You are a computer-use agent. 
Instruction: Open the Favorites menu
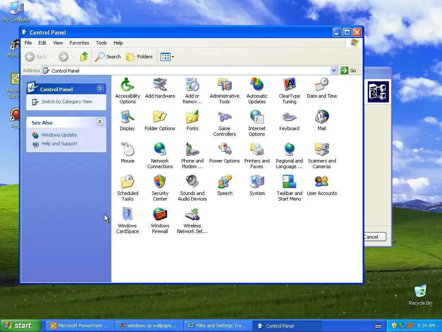(79, 43)
